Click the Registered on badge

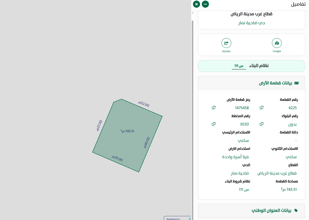[x=175, y=218]
